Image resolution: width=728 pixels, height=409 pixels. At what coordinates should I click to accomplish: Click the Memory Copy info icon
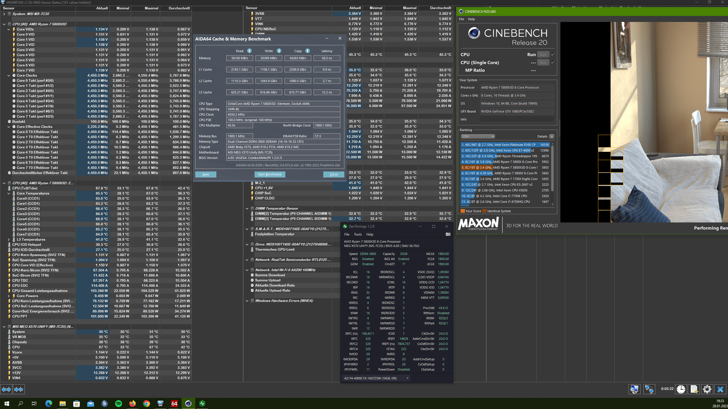click(308, 51)
